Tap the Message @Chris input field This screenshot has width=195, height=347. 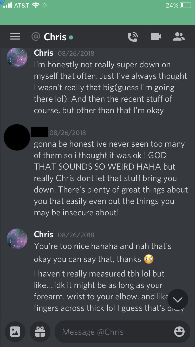[x=122, y=331]
